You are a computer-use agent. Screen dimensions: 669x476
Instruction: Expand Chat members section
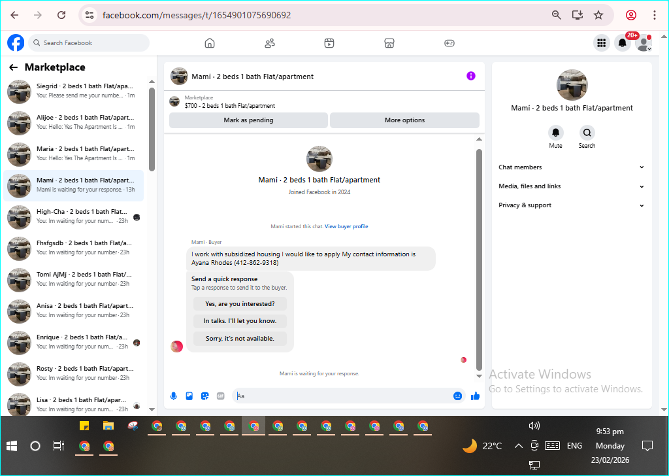point(571,167)
